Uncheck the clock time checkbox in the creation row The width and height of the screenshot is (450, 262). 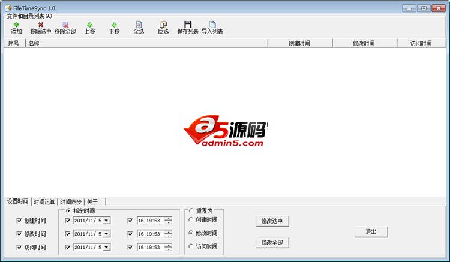tap(130, 221)
